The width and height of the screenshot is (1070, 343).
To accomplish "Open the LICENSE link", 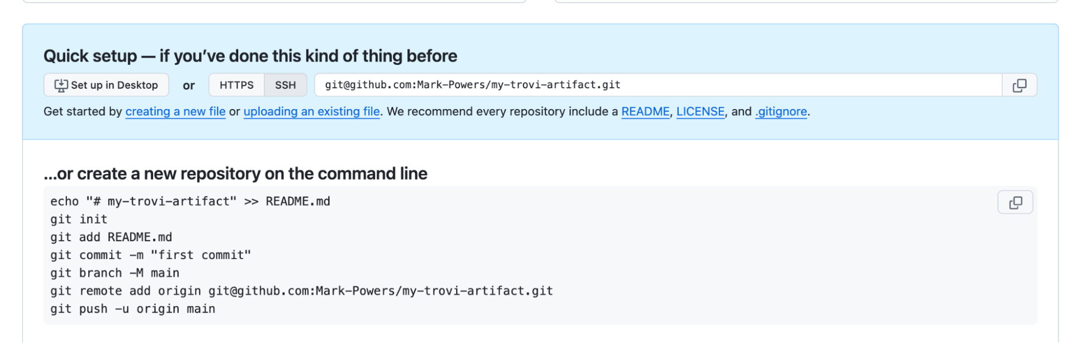I will (700, 112).
